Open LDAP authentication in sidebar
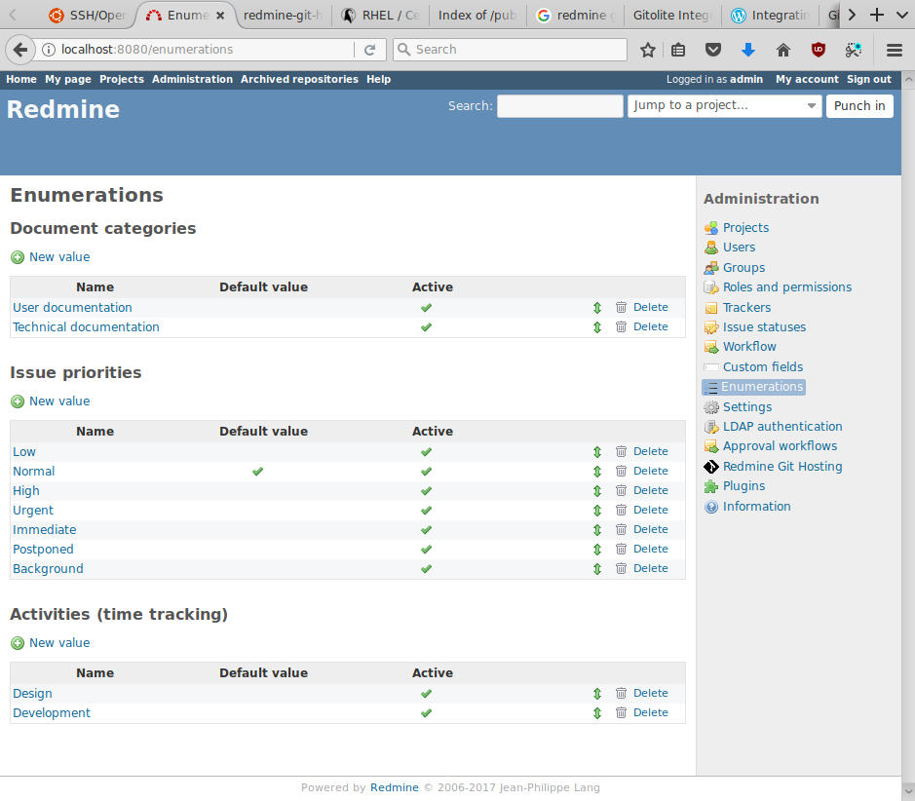 click(782, 427)
